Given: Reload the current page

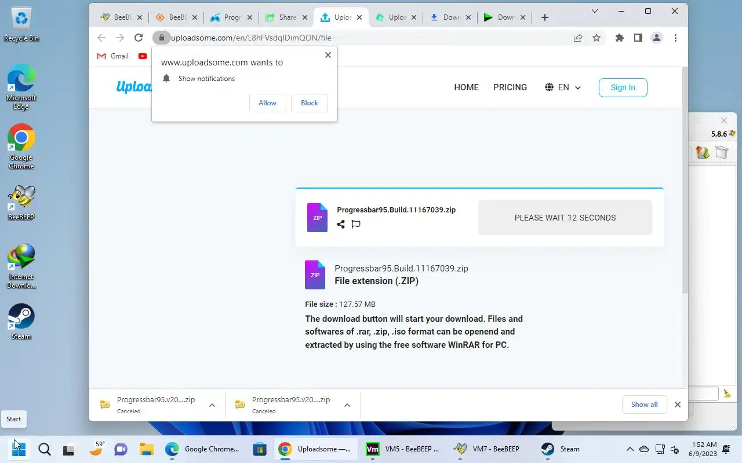Looking at the screenshot, I should [x=138, y=38].
